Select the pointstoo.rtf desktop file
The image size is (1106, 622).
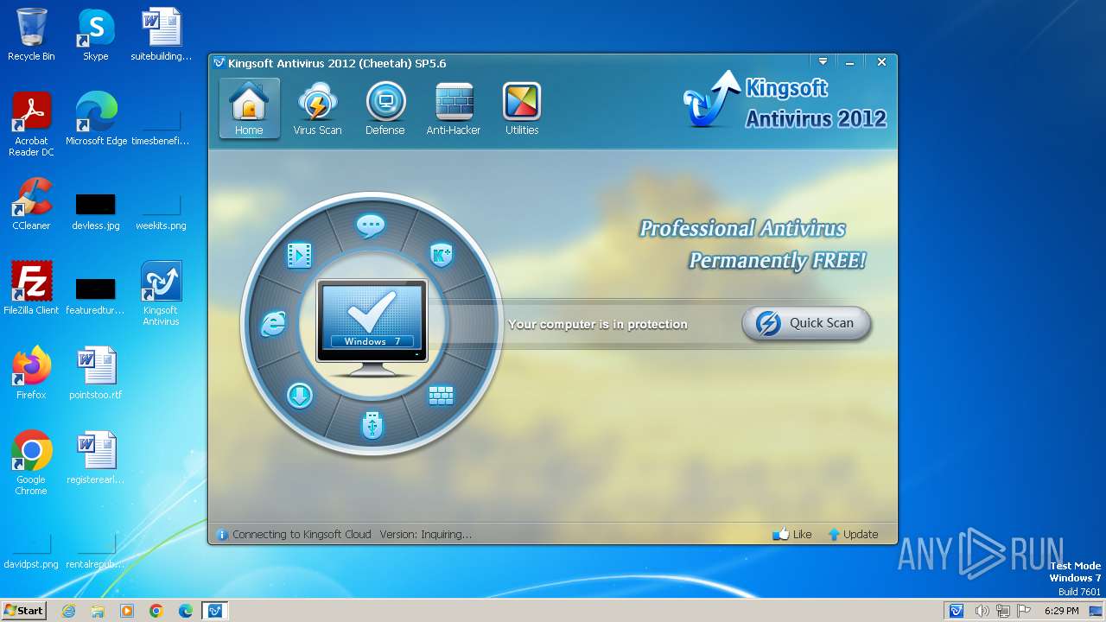pos(96,373)
